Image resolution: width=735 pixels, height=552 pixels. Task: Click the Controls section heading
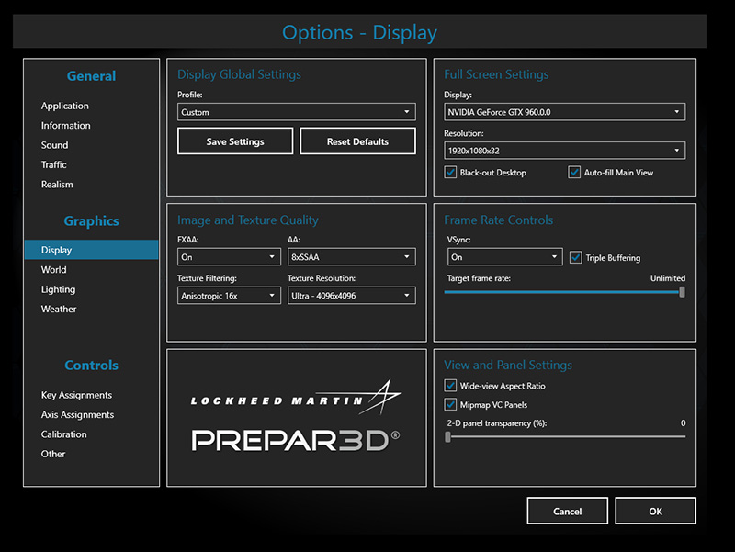click(x=91, y=365)
